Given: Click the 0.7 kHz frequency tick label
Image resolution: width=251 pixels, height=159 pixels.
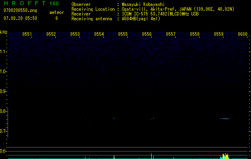Looking at the screenshot, I should click(x=3, y=131).
